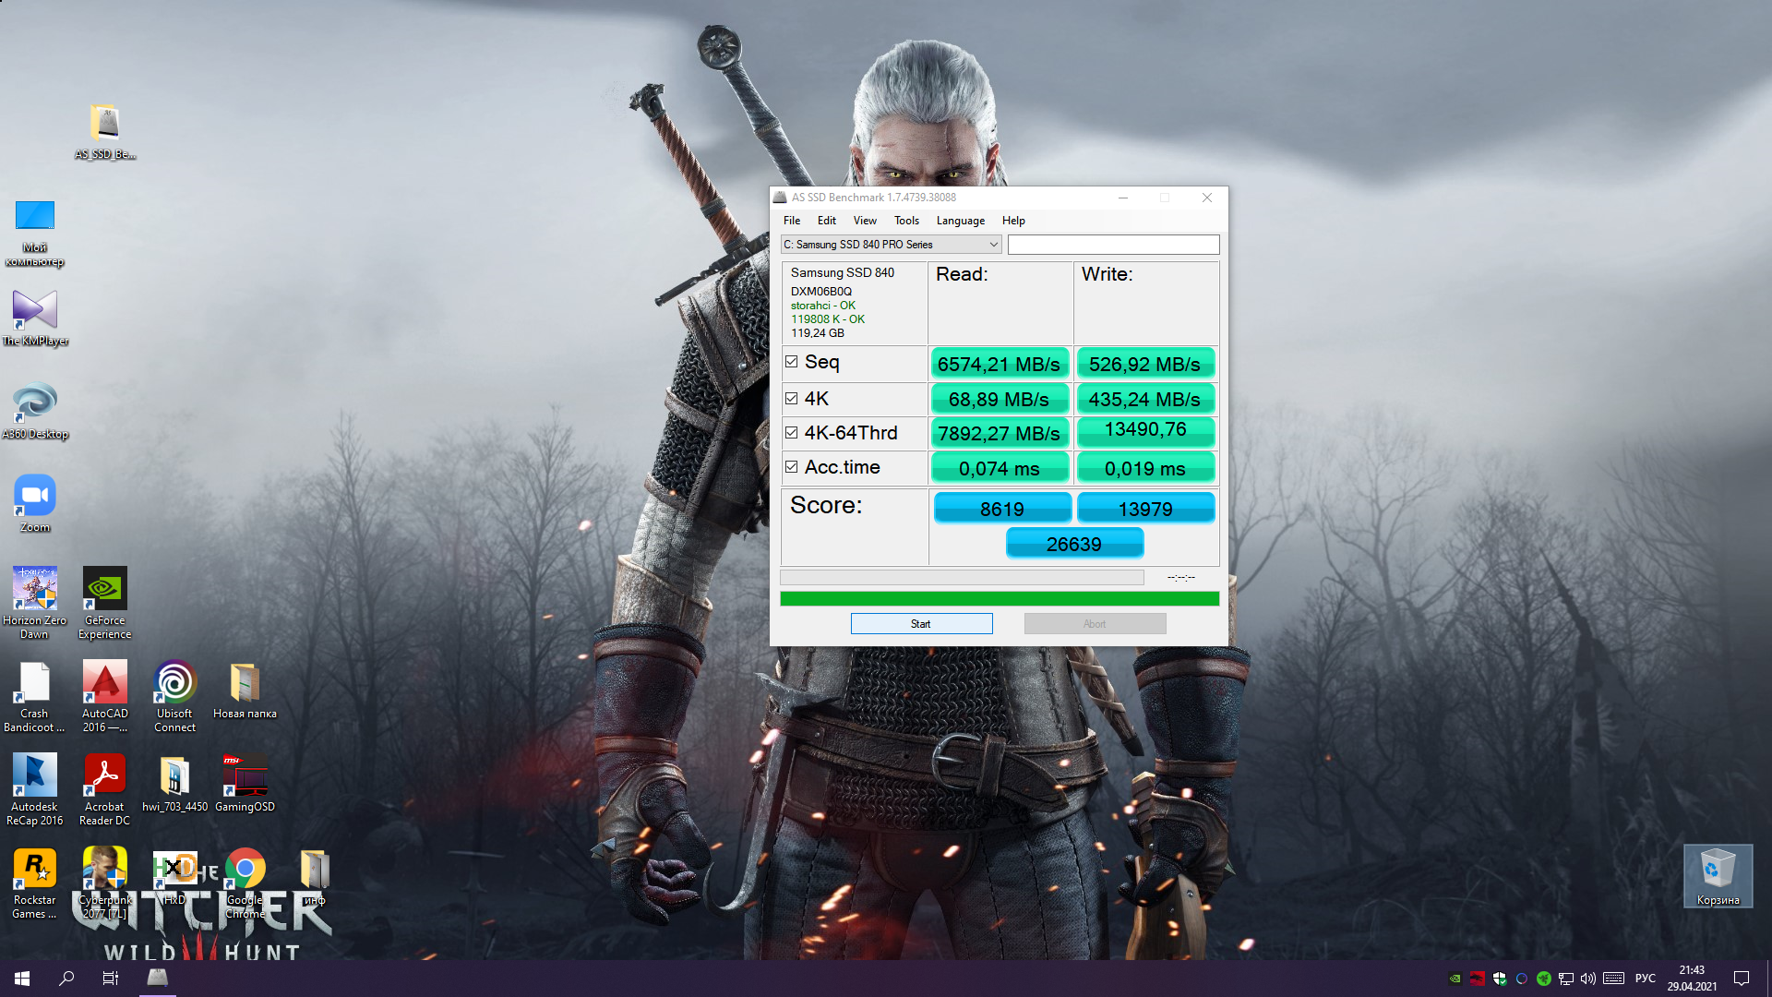This screenshot has width=1772, height=997.
Task: Open the File menu
Action: [x=792, y=221]
